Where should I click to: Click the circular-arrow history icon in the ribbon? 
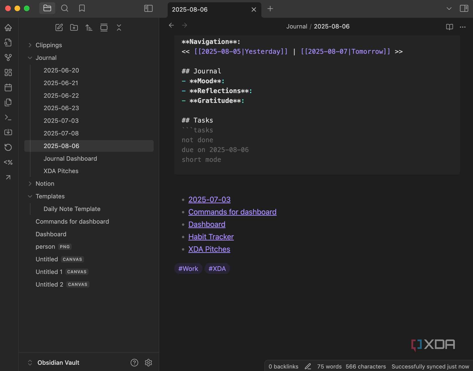point(8,147)
